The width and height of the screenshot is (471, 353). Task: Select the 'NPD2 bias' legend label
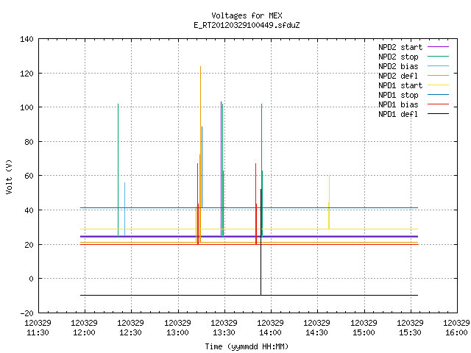pos(398,66)
